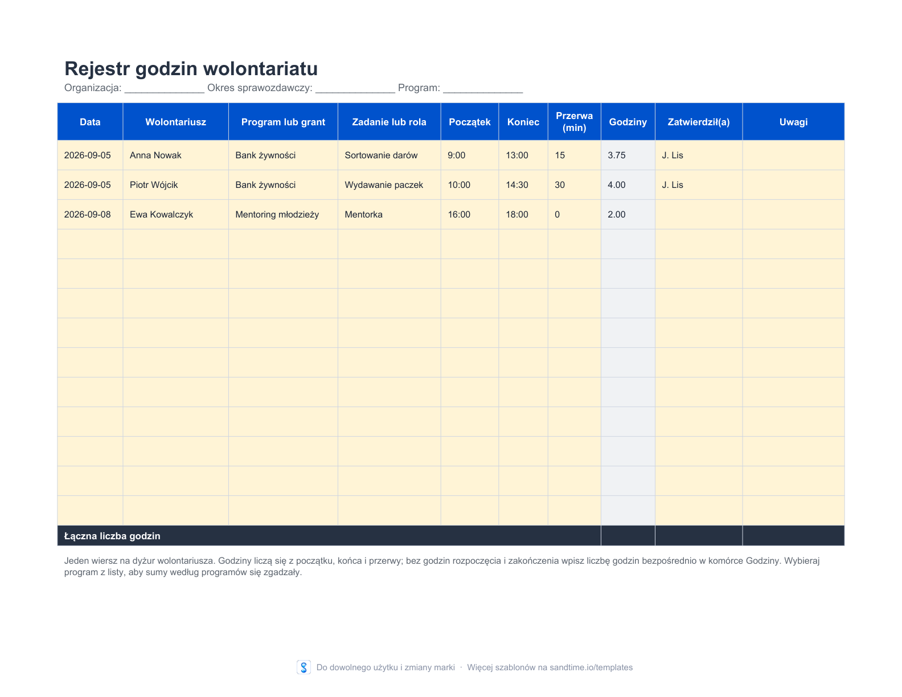Click the 'Anna Nowak' cell
Viewport: 902px width, 697px height.
(x=176, y=155)
